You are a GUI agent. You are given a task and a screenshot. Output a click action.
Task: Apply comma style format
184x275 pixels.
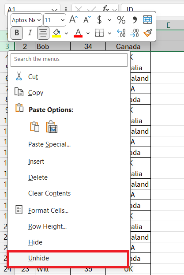(135, 19)
